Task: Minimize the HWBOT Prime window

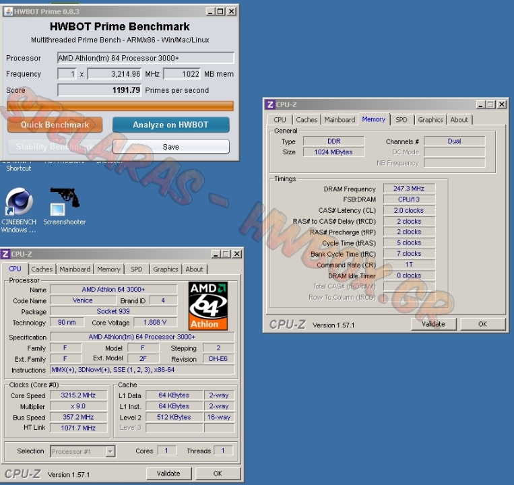Action: pos(210,11)
